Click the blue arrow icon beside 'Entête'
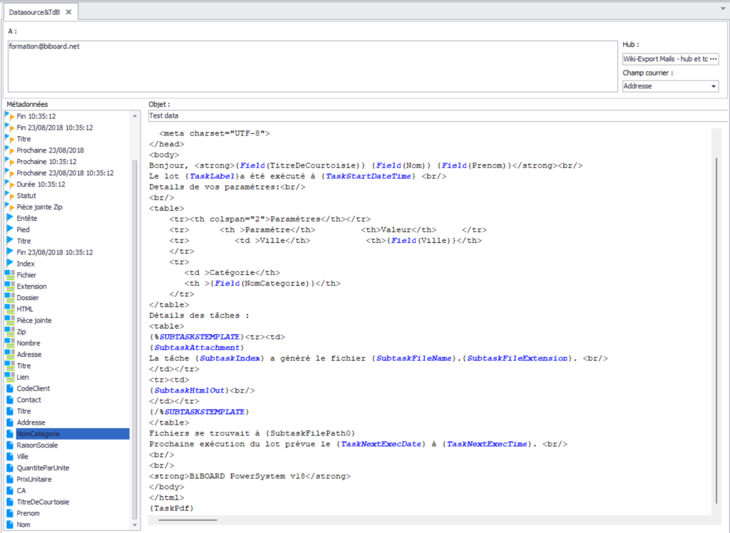Screen dimensions: 730x533 pyautogui.click(x=10, y=218)
